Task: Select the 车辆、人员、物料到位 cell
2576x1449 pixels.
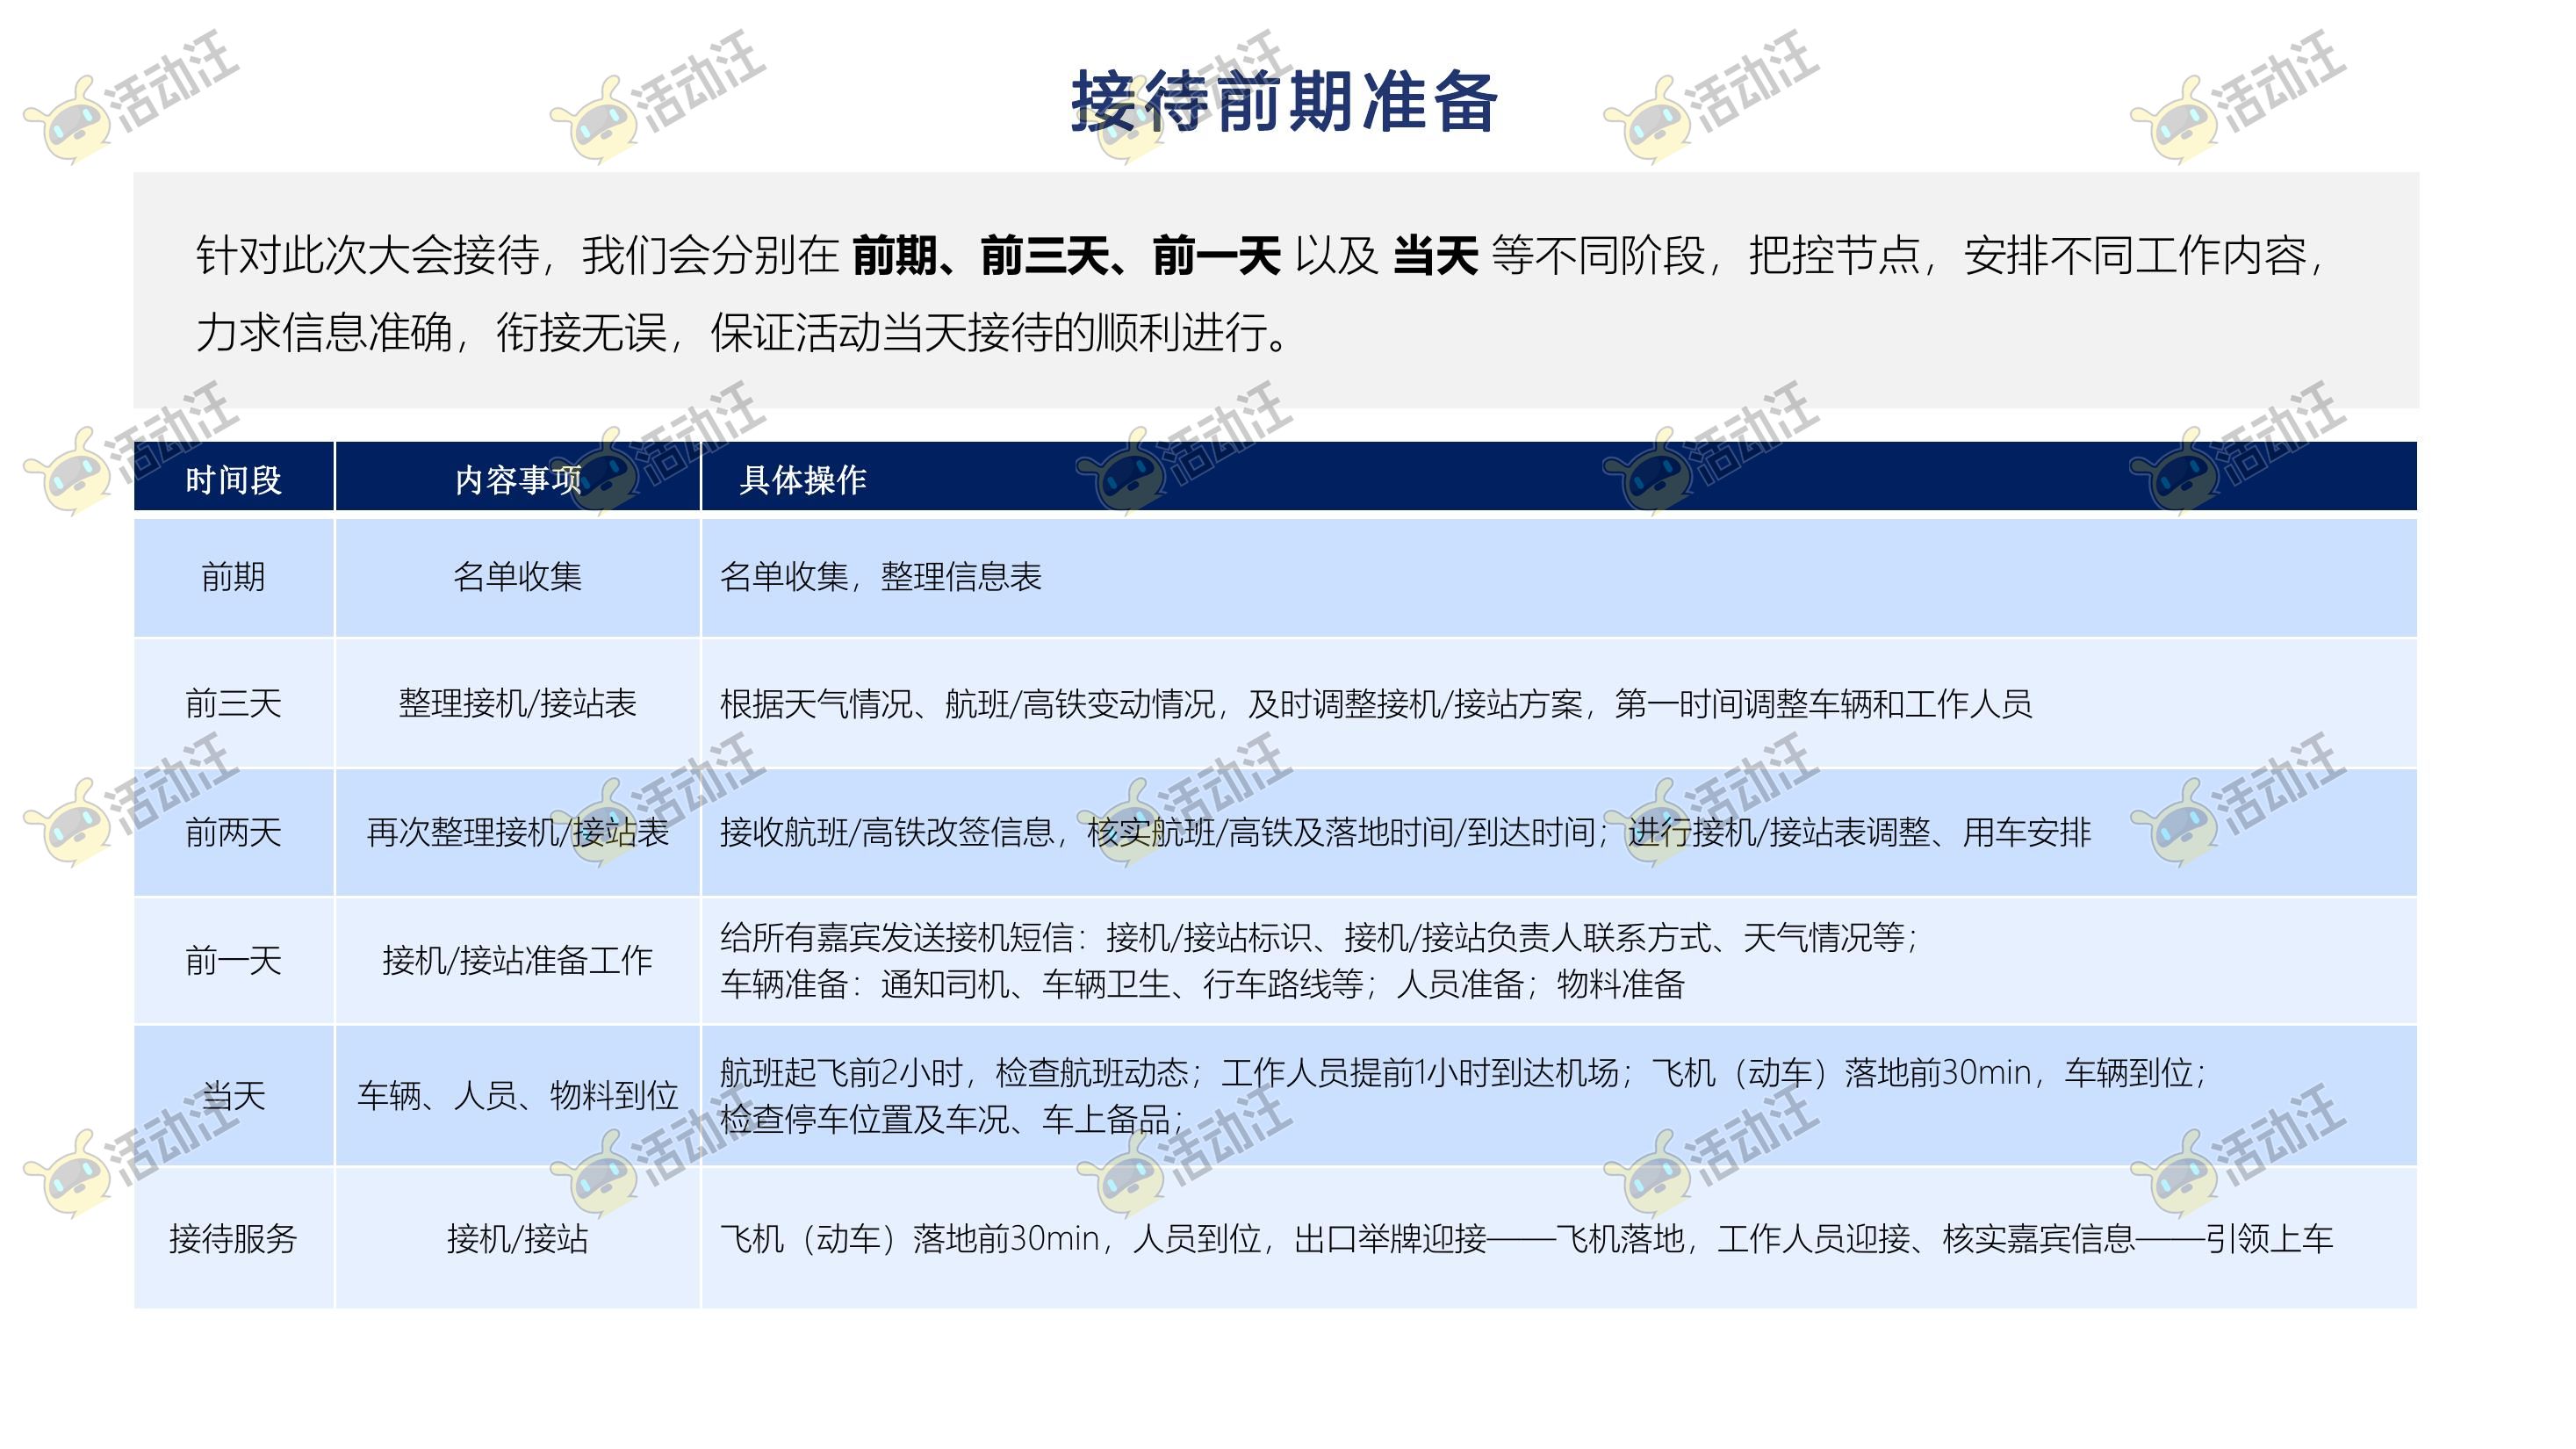Action: [x=518, y=1096]
